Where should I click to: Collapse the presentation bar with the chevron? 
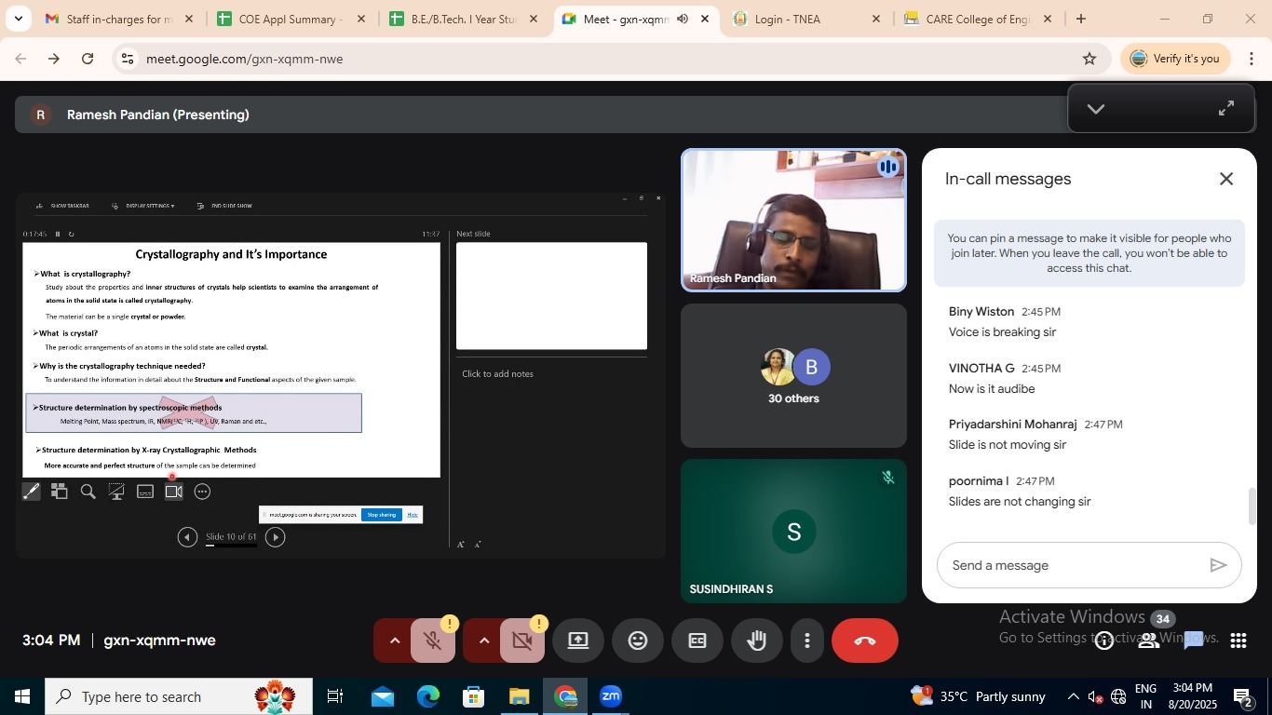coord(1096,109)
